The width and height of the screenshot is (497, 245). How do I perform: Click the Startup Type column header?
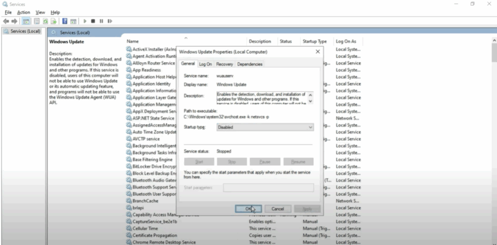(315, 41)
